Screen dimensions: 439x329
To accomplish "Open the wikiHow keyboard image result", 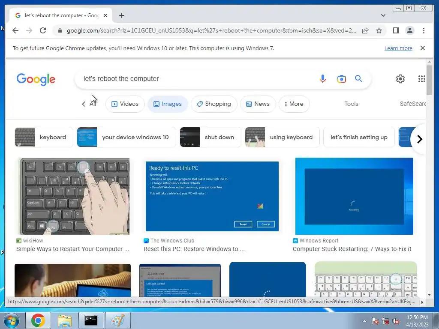I will (74, 196).
